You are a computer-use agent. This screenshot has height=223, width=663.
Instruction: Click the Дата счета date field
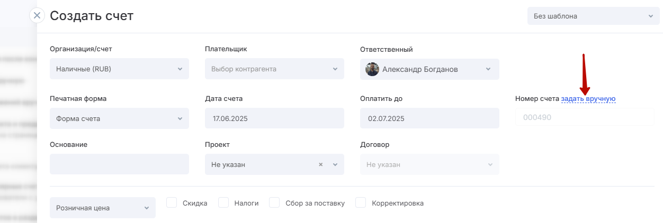(274, 118)
